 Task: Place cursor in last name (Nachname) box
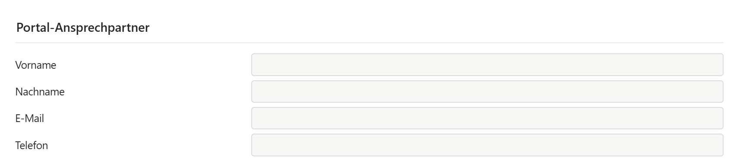[x=487, y=92]
